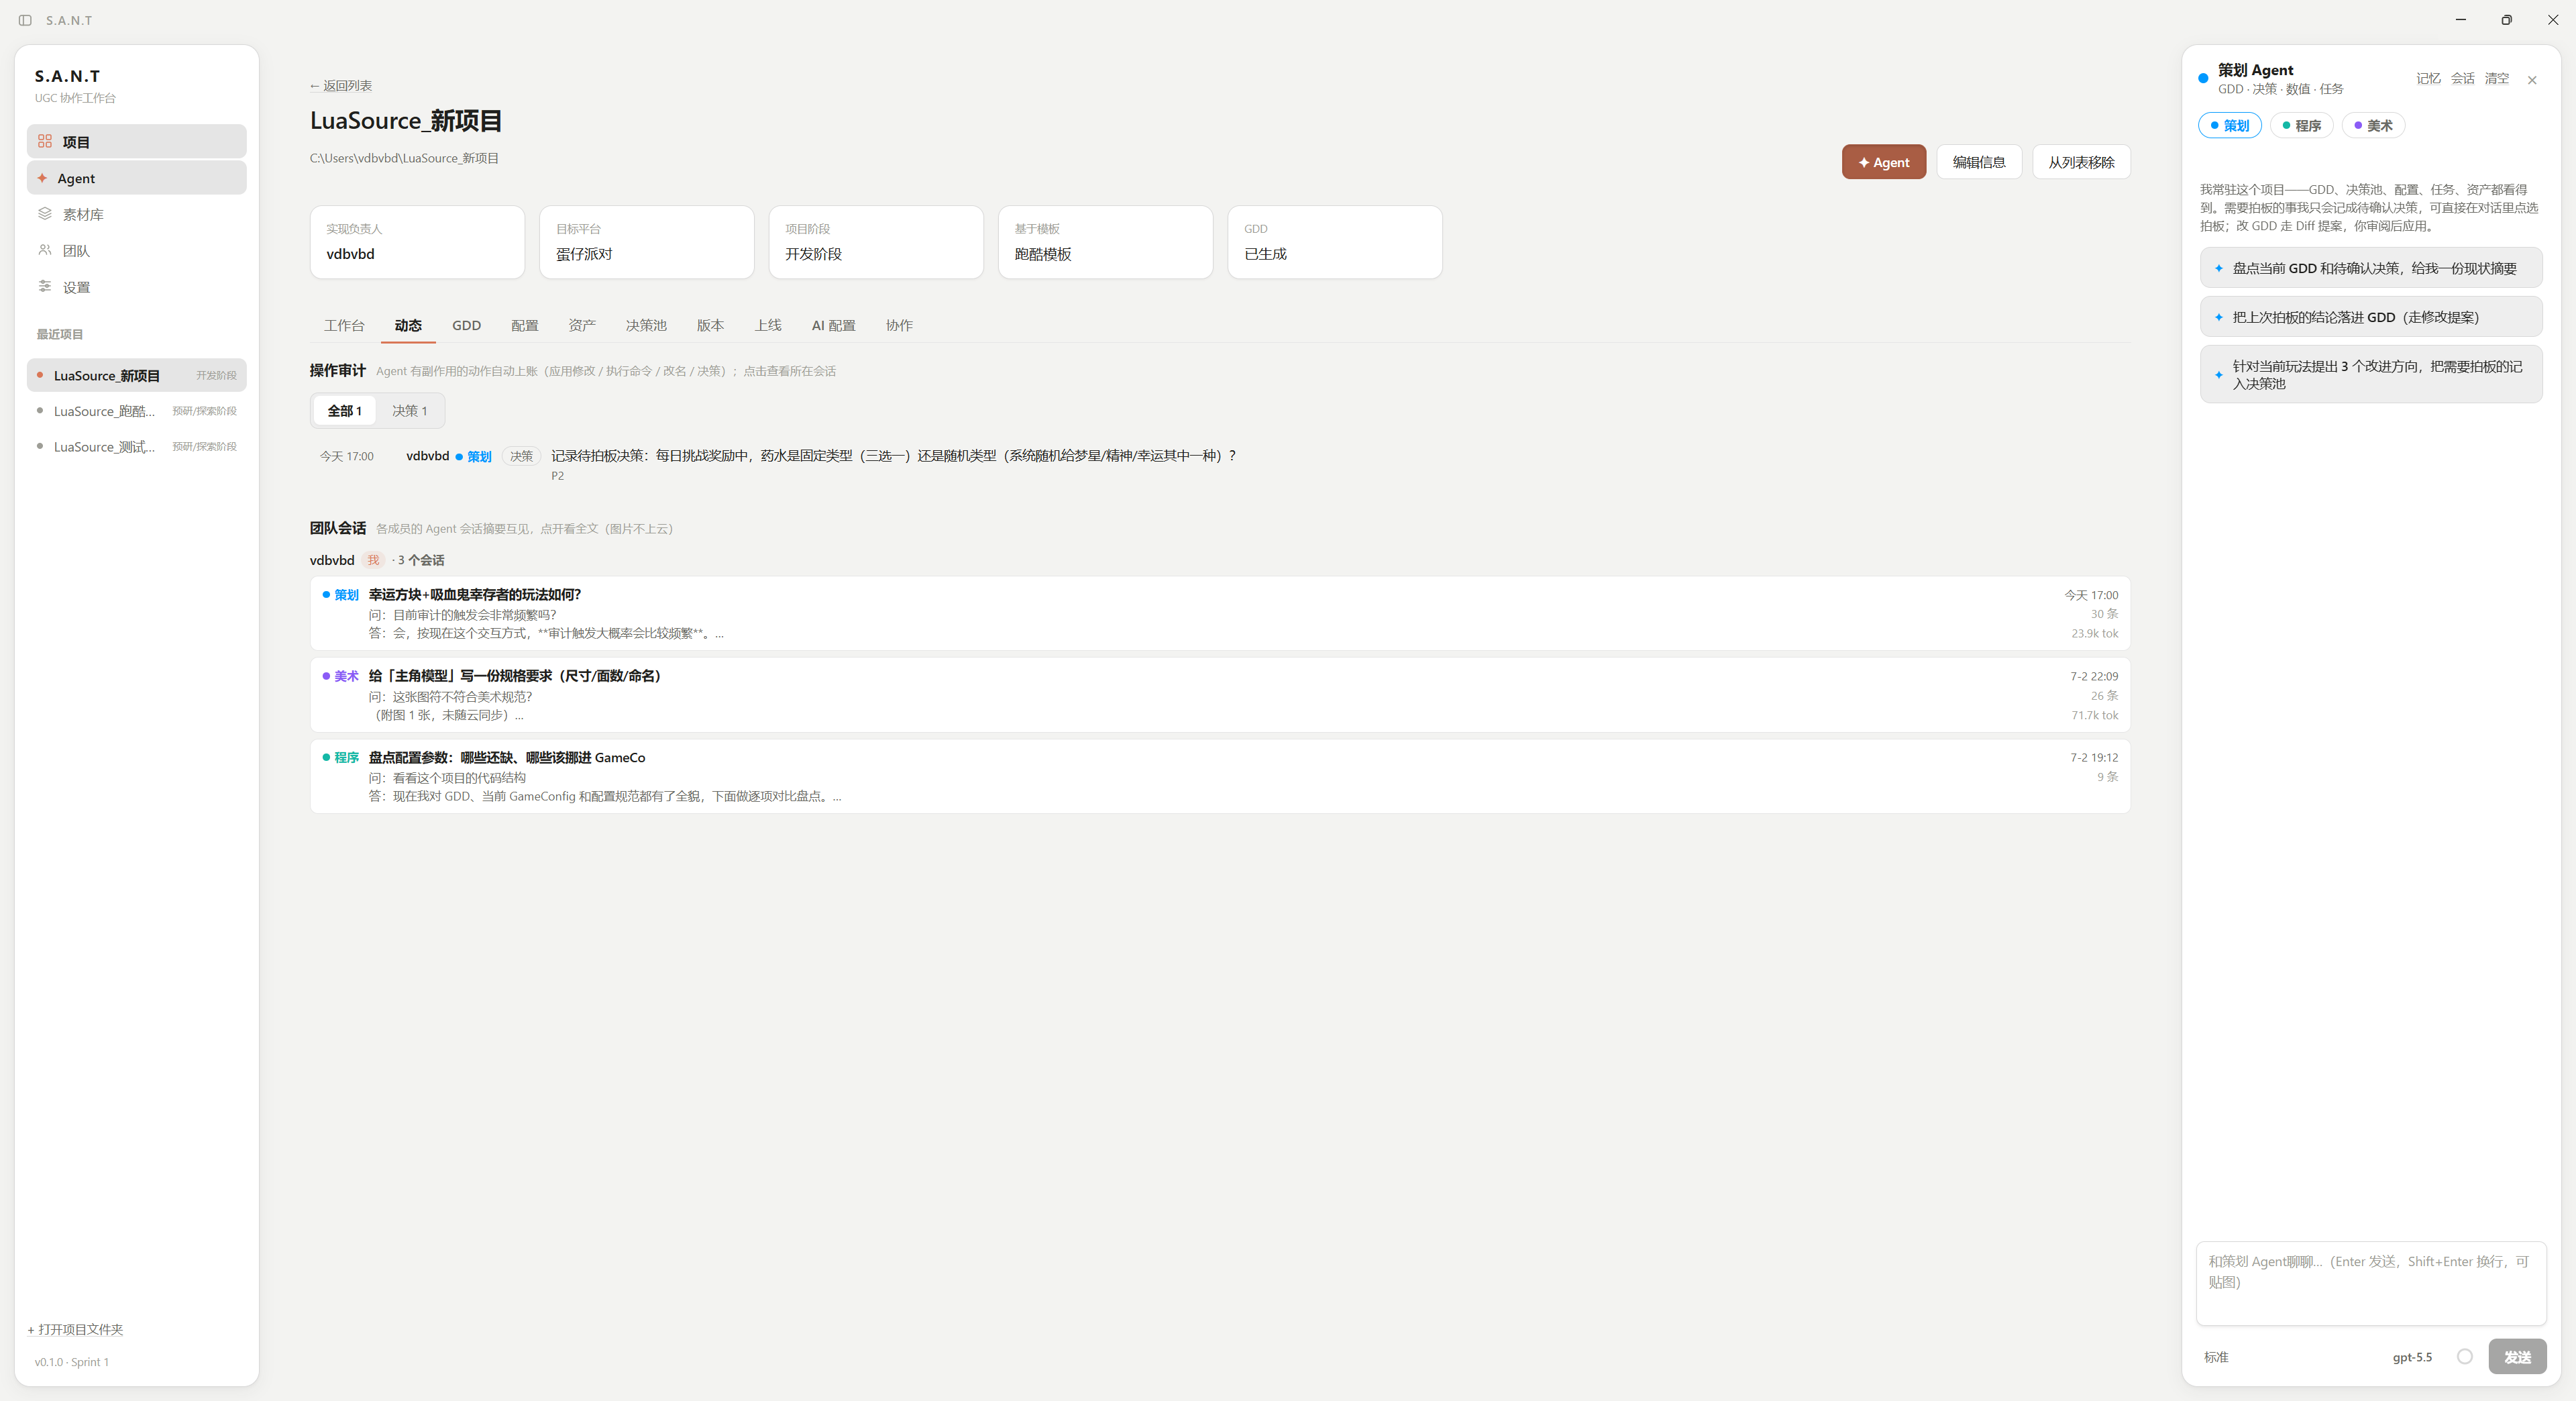The image size is (2576, 1401).
Task: Select the 美术 role chip
Action: pos(2373,125)
